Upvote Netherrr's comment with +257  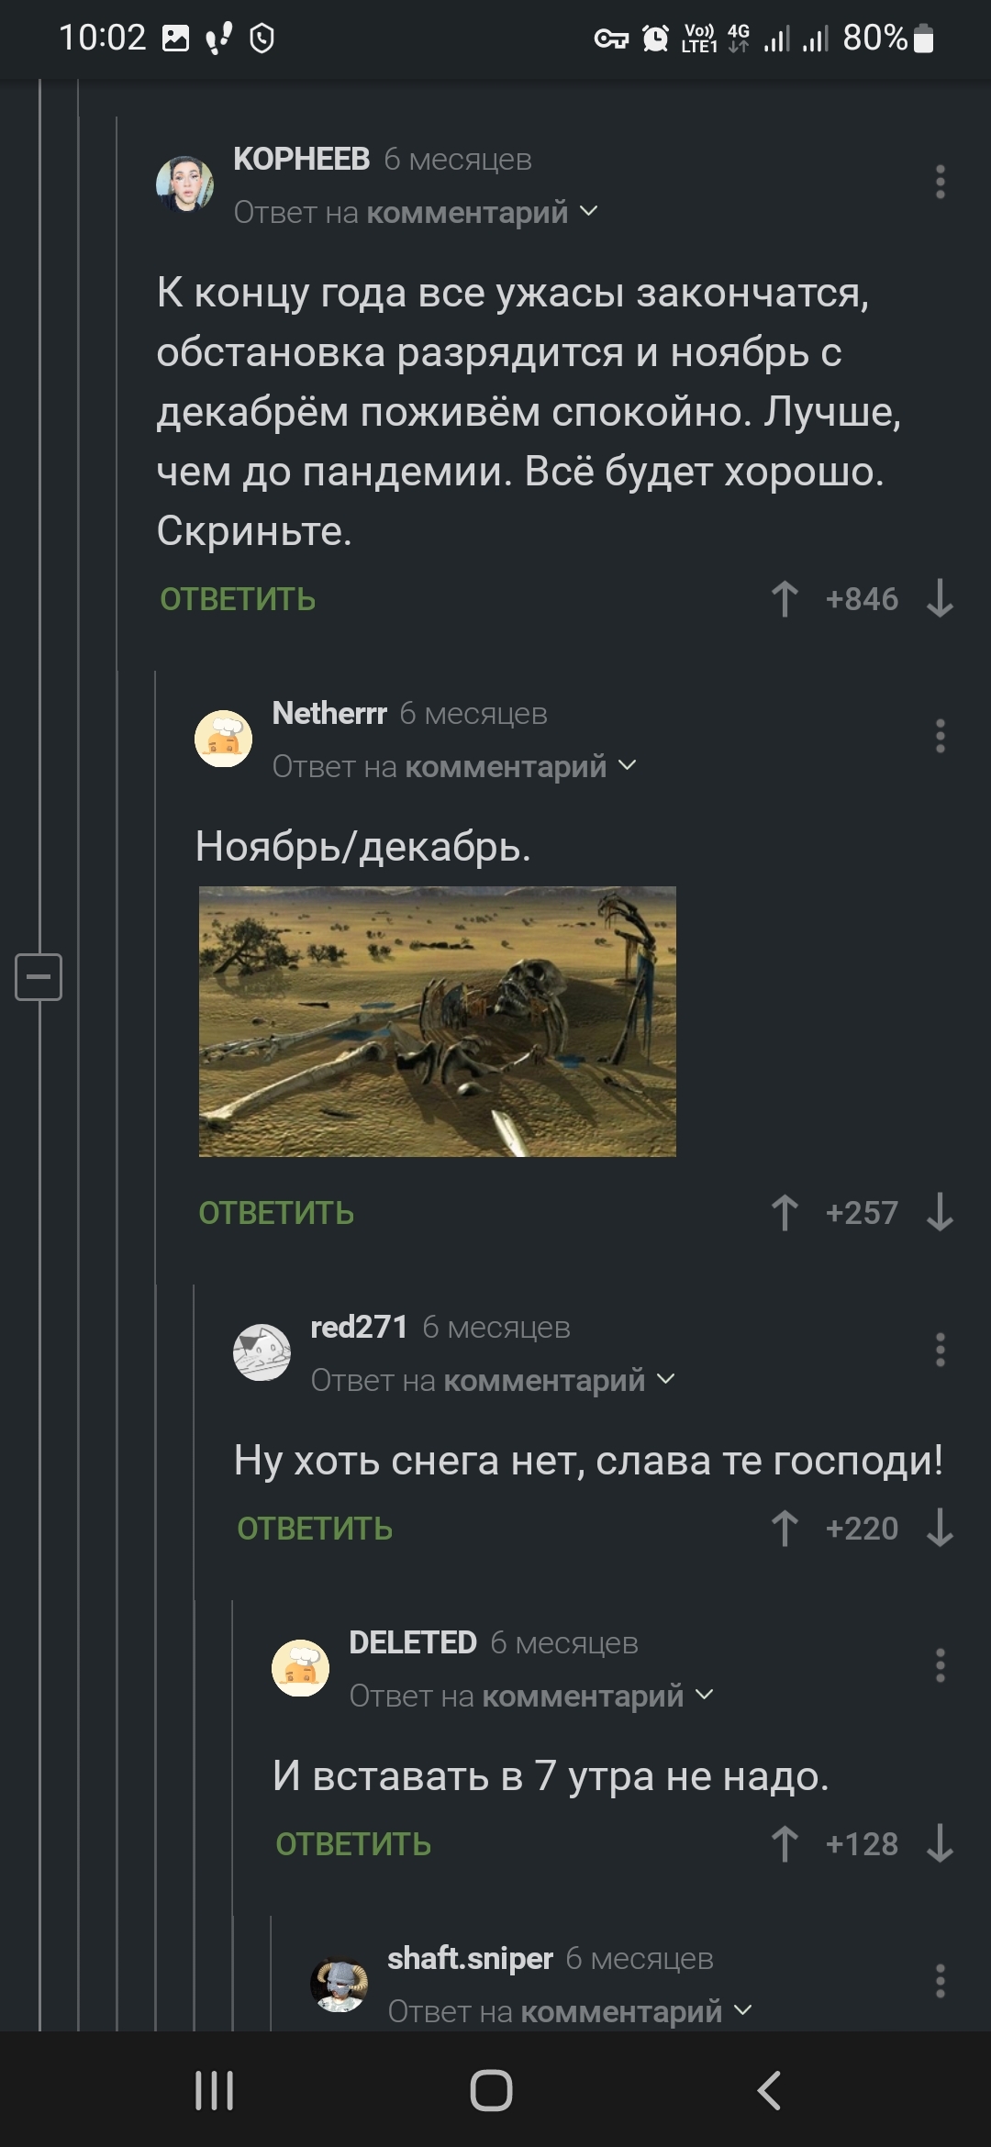785,1213
